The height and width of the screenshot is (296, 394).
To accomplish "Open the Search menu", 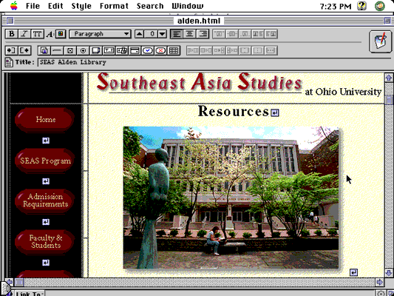I will tap(150, 6).
